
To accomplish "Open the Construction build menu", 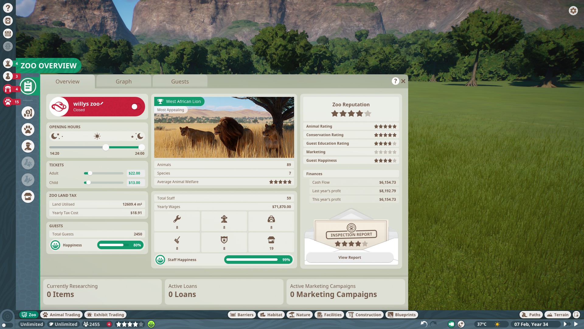I will 365,315.
